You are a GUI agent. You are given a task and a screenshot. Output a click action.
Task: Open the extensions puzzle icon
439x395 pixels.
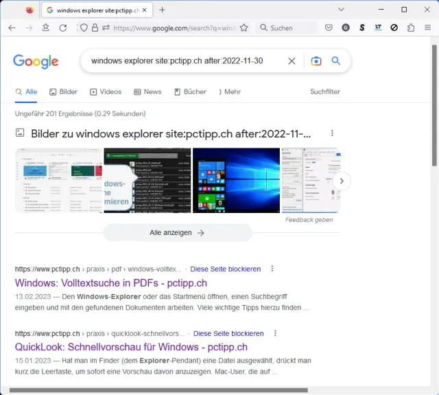coord(411,27)
